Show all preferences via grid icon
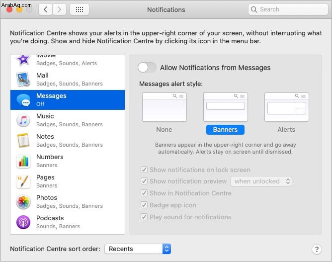The image size is (332, 262). (80, 9)
